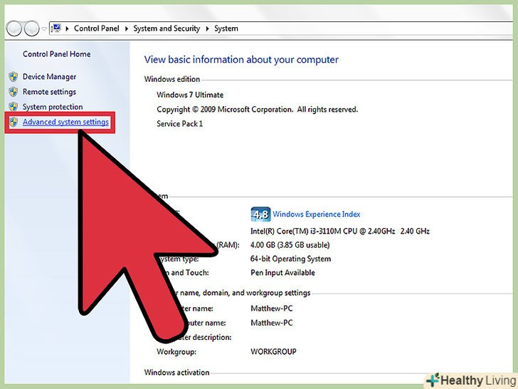Click the Intel Core i3-3110M processor text
This screenshot has width=518, height=389.
(340, 232)
